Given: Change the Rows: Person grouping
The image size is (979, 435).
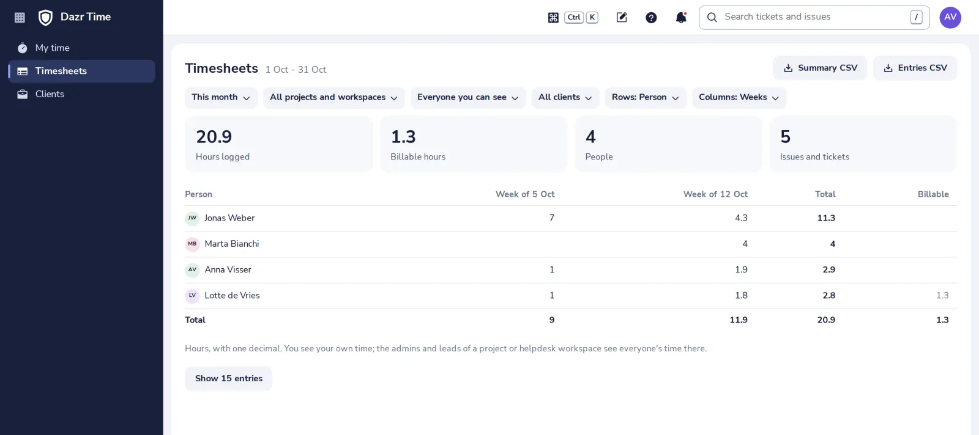Looking at the screenshot, I should coord(646,98).
